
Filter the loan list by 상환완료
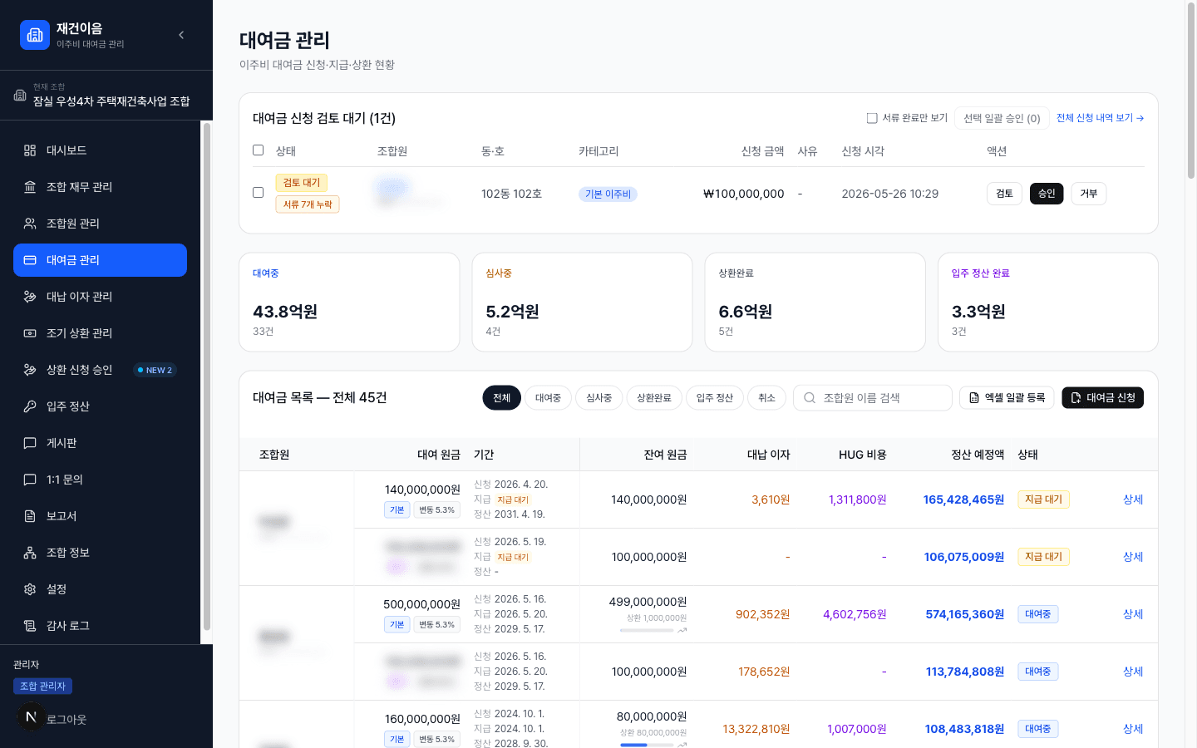[x=654, y=398]
